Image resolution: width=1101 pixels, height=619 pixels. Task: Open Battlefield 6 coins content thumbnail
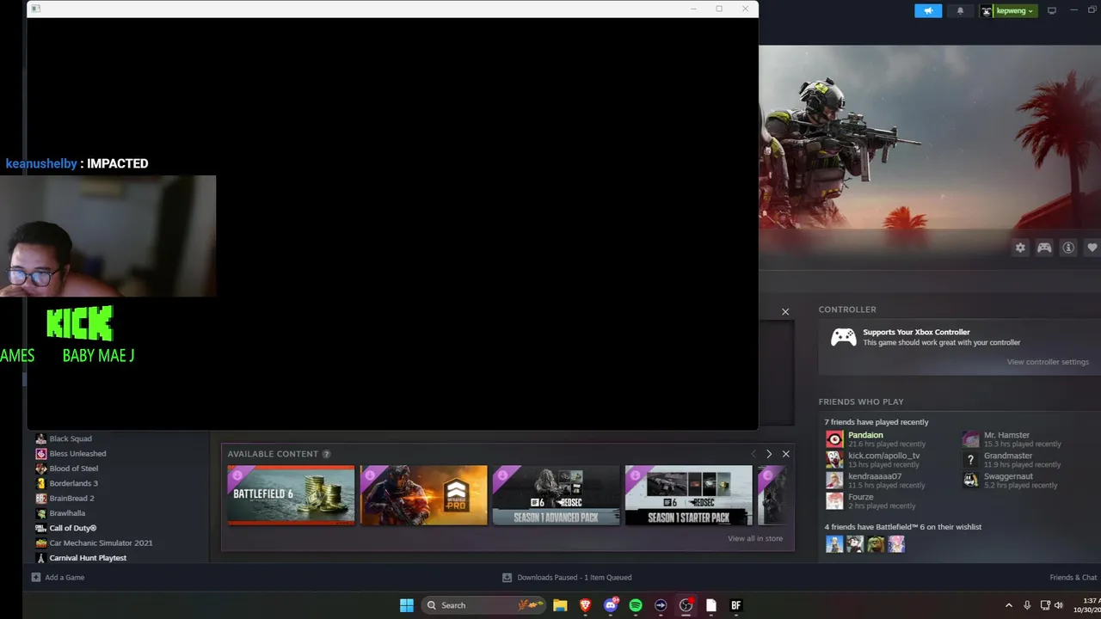pos(291,495)
